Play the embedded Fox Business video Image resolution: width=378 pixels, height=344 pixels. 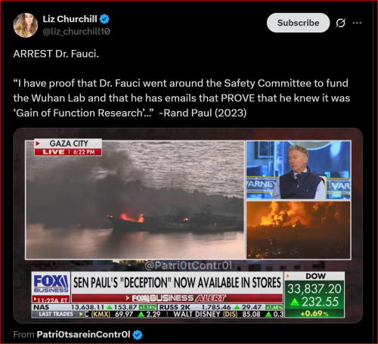(187, 225)
